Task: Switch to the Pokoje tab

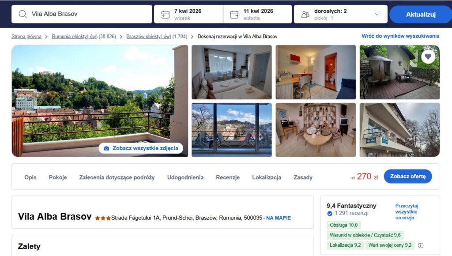Action: [x=58, y=177]
